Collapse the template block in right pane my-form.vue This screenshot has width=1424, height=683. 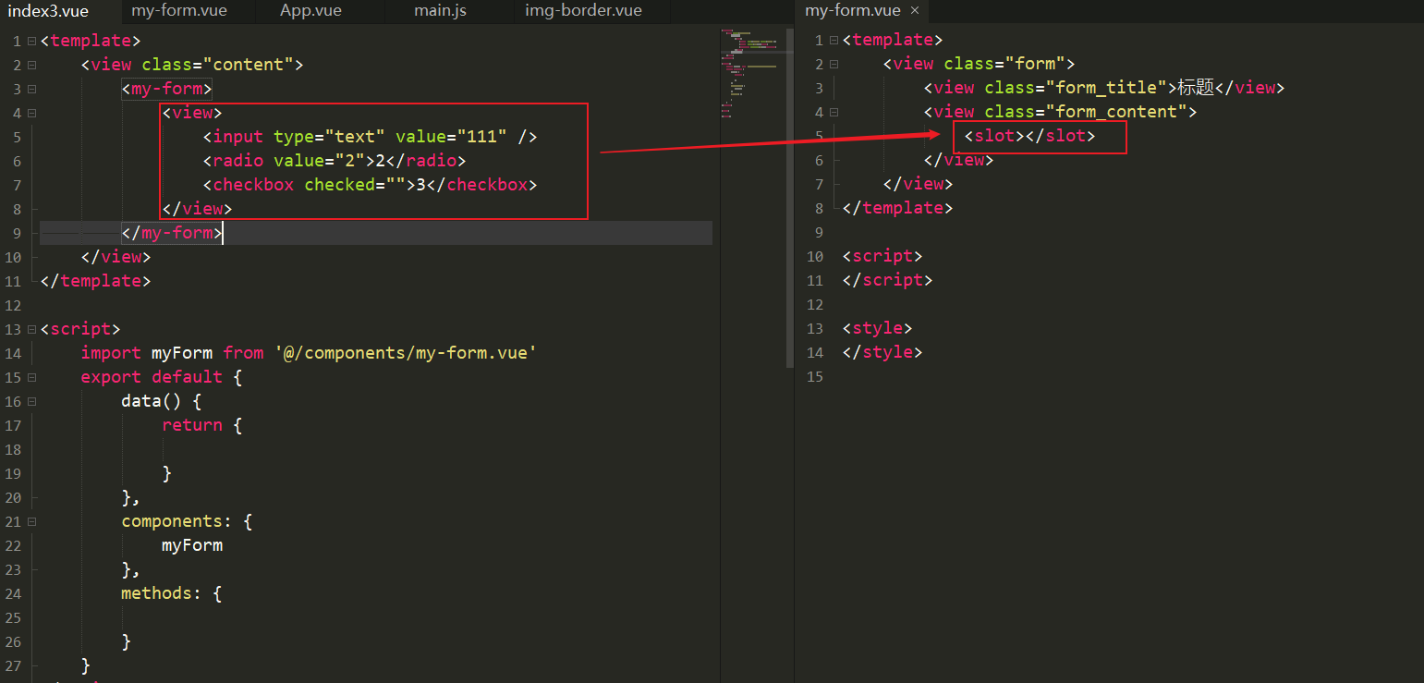[834, 41]
